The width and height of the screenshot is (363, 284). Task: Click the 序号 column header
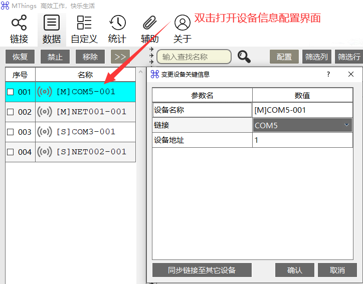point(20,75)
